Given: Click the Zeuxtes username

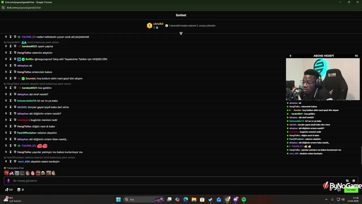Looking at the screenshot, I should tap(31, 78).
